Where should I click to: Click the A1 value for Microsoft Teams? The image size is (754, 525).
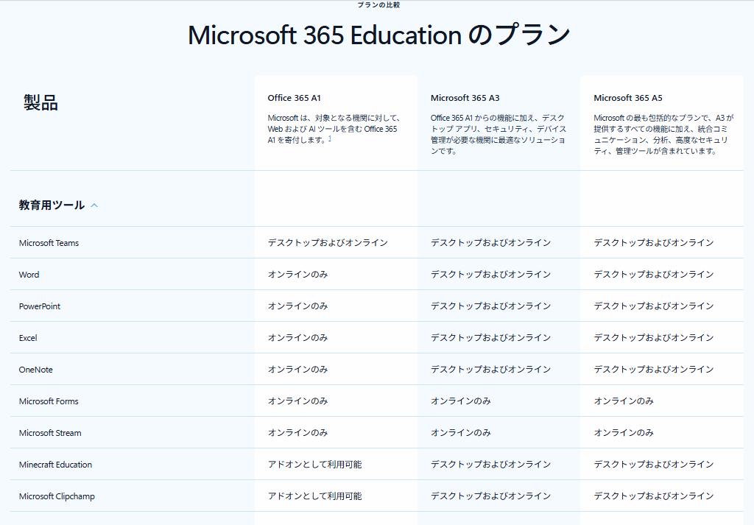328,243
